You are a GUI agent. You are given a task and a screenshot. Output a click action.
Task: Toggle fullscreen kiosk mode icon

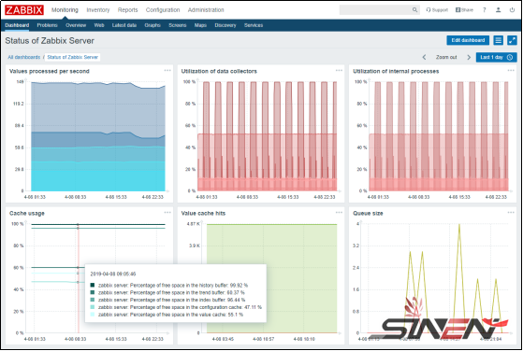click(x=512, y=40)
